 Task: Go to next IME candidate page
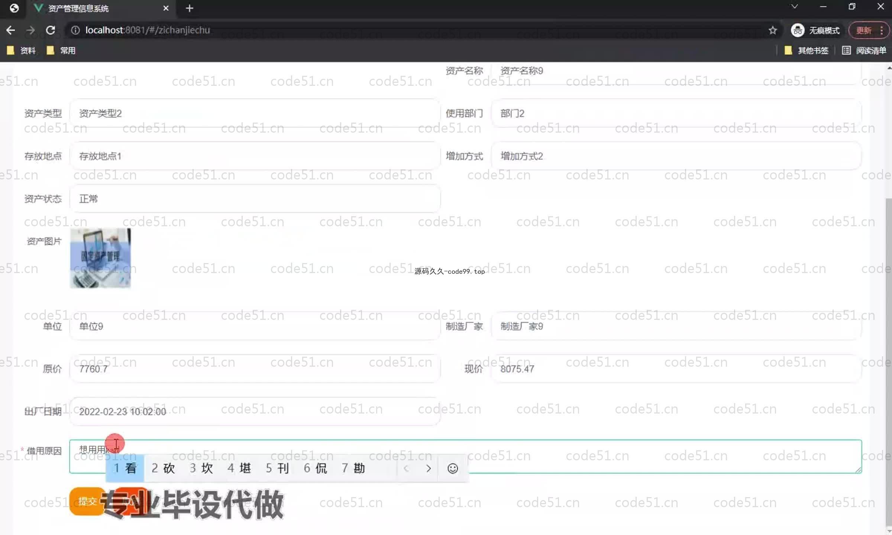[x=428, y=468]
